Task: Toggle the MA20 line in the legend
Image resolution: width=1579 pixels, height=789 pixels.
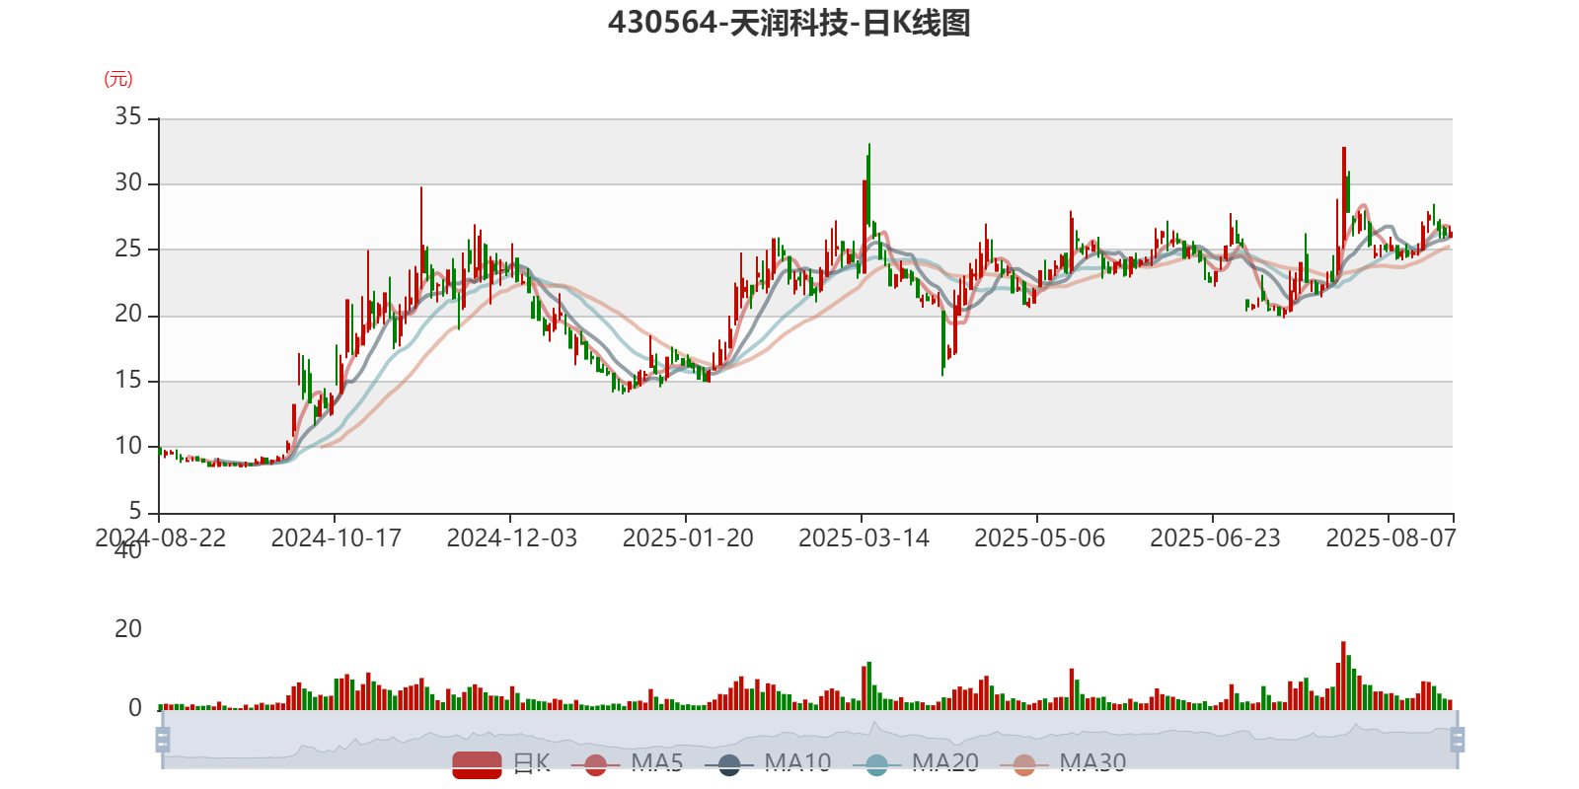Action: click(x=915, y=763)
